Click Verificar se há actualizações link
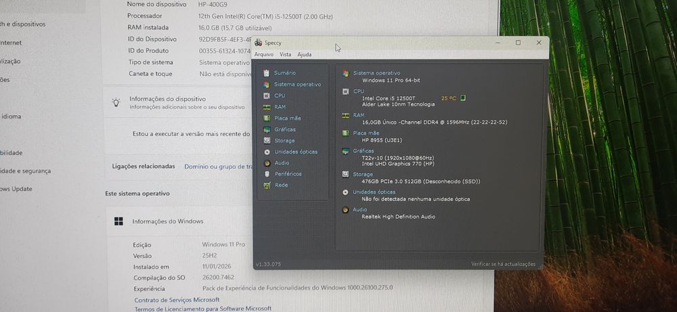This screenshot has height=312, width=677. pyautogui.click(x=503, y=264)
